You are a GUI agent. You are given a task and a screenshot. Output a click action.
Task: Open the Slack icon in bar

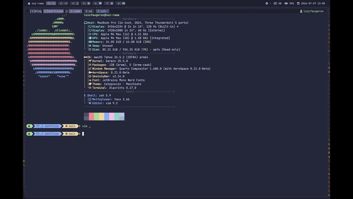pos(267,3)
